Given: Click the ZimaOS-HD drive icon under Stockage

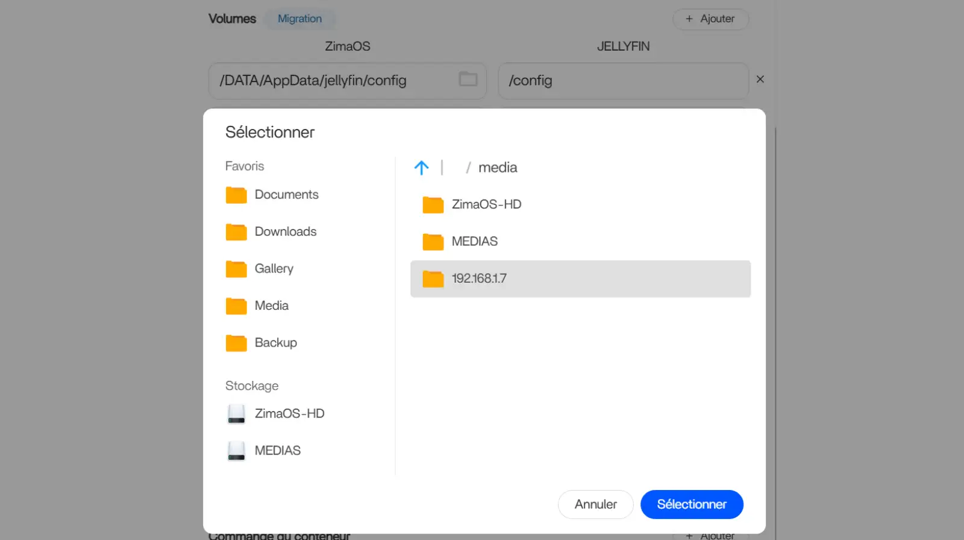Looking at the screenshot, I should (236, 414).
